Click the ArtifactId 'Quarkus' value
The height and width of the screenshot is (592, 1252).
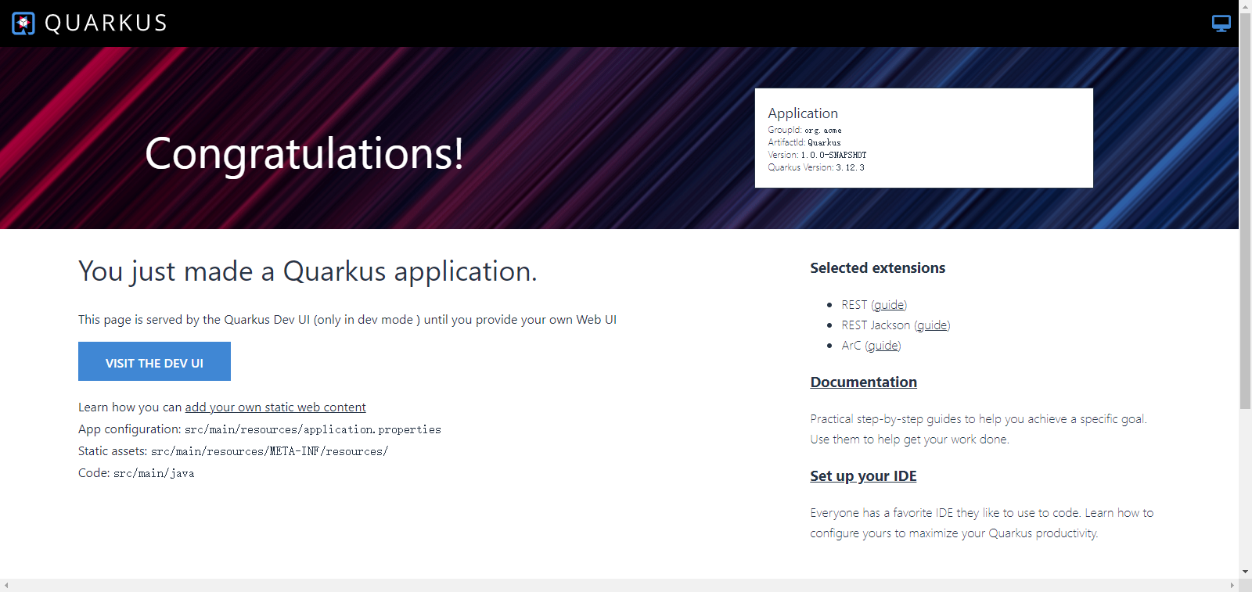pos(824,143)
